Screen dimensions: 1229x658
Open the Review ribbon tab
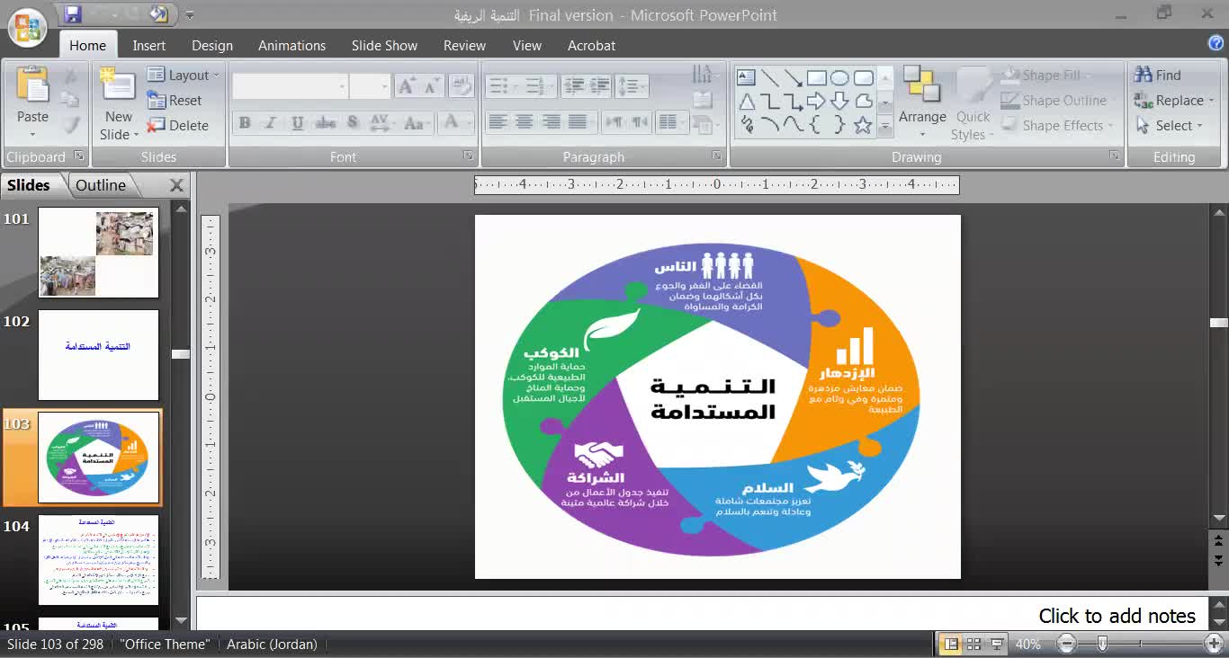464,45
